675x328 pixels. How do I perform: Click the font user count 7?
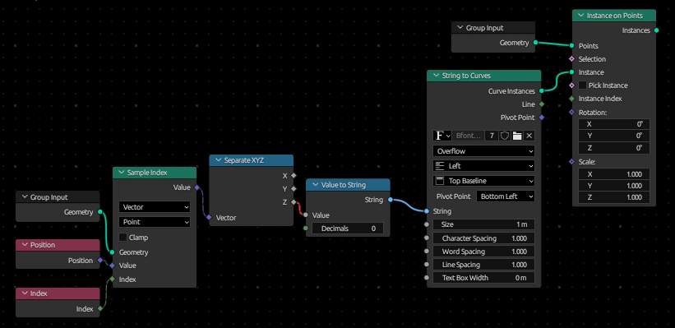[492, 136]
